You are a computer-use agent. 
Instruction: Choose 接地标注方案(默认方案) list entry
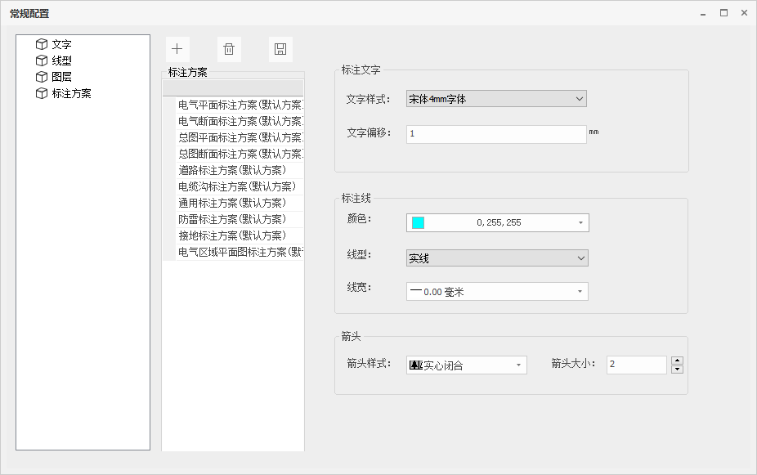coord(232,235)
